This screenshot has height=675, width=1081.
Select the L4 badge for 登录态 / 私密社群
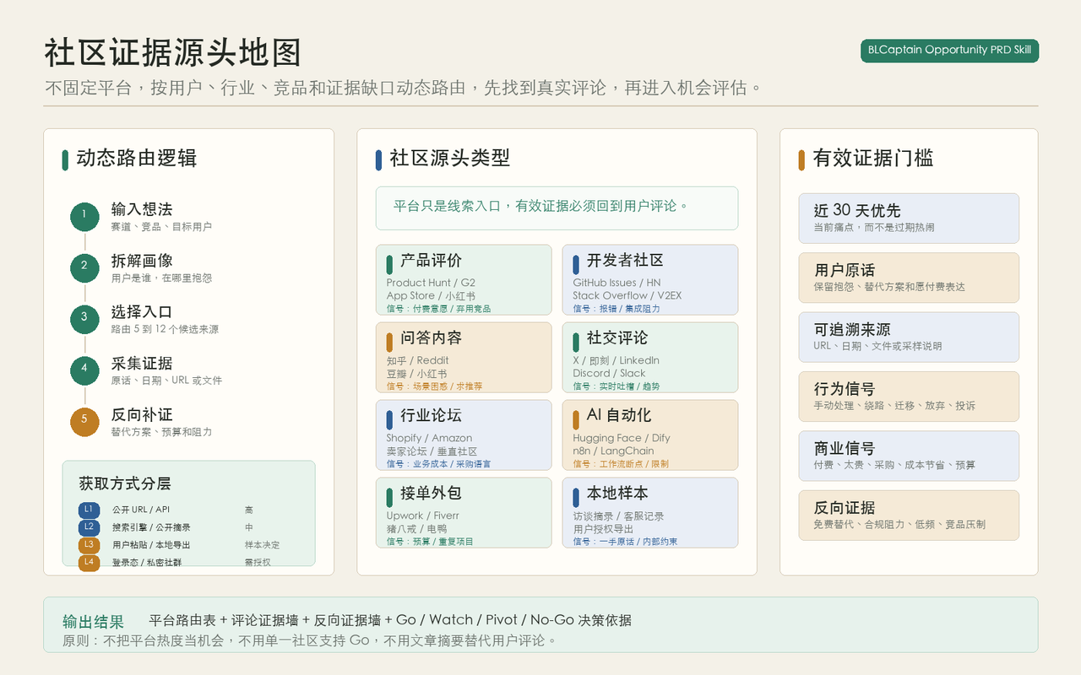coord(89,562)
